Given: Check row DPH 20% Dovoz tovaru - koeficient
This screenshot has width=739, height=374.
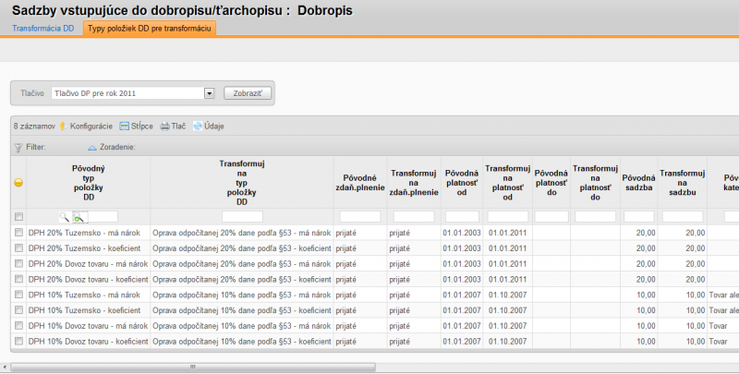Looking at the screenshot, I should (x=18, y=279).
